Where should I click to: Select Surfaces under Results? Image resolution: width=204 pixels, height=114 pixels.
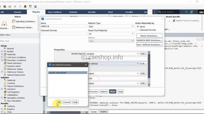click(11, 106)
